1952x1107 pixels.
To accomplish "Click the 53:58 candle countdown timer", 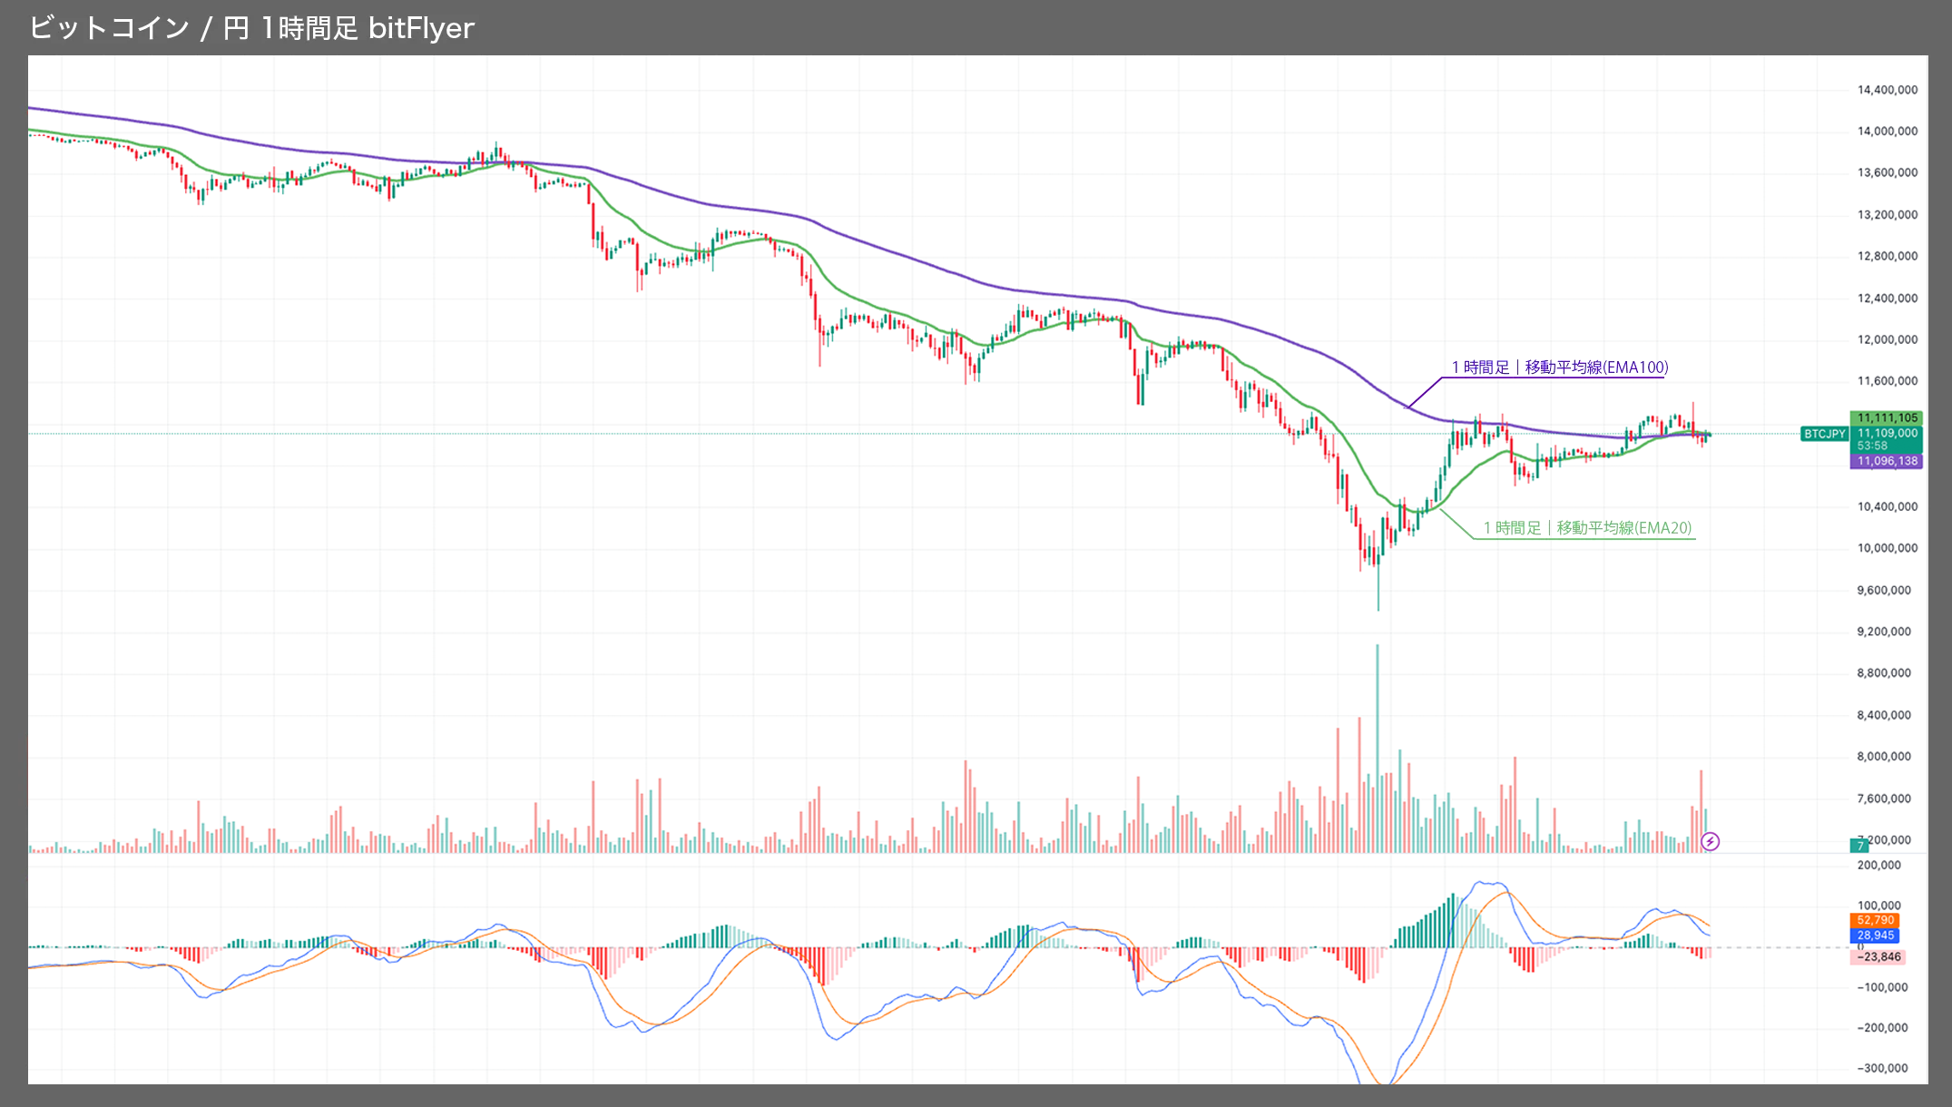I will [x=1872, y=446].
